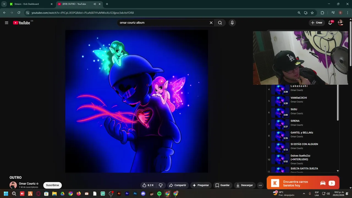Viewport: 352px width, 198px height.
Task: Open the Omar Courtz channel avatar
Action: click(x=13, y=185)
